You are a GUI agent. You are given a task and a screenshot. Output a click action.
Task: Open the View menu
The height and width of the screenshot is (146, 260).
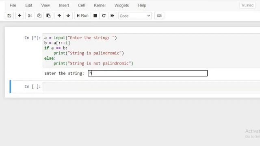coord(45,5)
